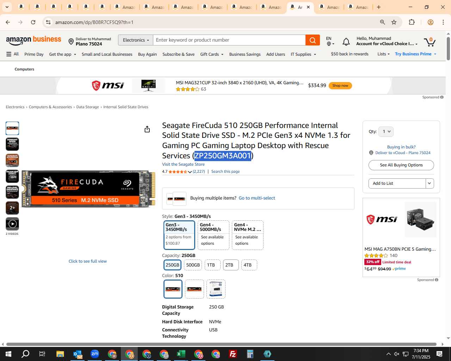Open the Qty quantity dropdown
Viewport: 451px width, 361px height.
[x=386, y=131]
